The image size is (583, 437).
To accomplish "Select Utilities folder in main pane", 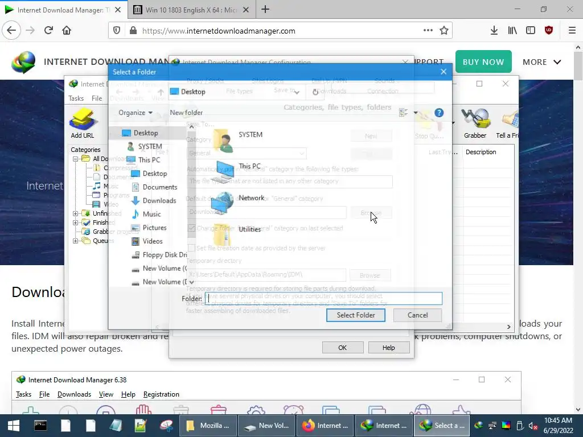I will [222, 234].
